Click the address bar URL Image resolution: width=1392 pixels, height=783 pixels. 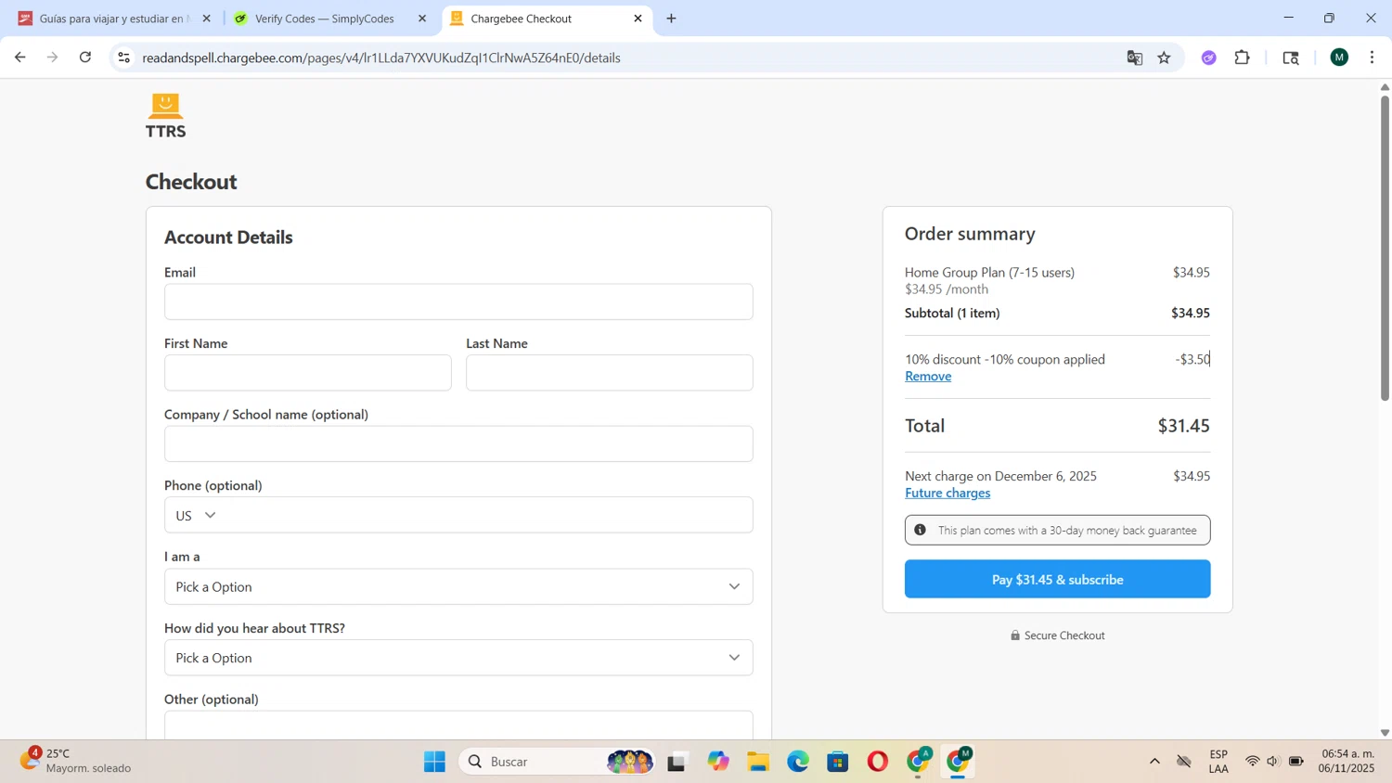click(x=381, y=58)
